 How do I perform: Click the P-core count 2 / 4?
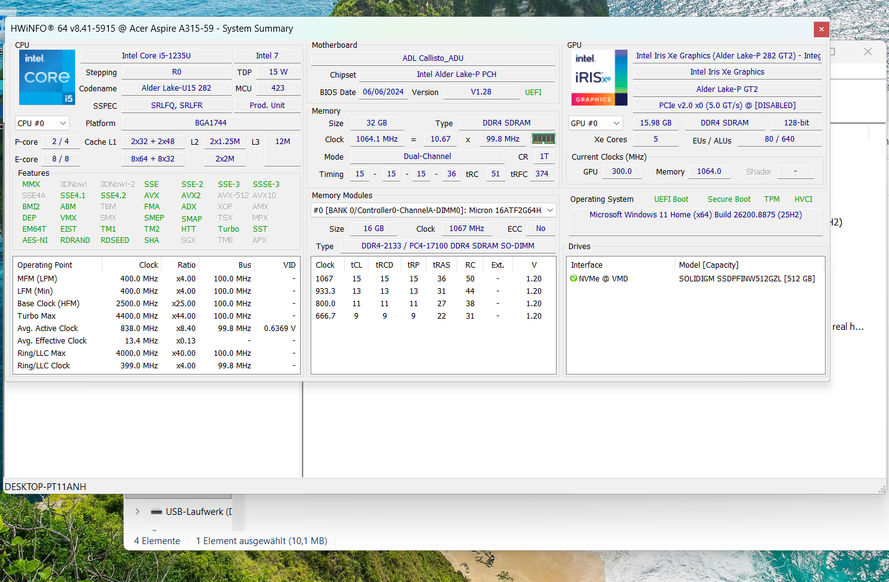coord(60,142)
